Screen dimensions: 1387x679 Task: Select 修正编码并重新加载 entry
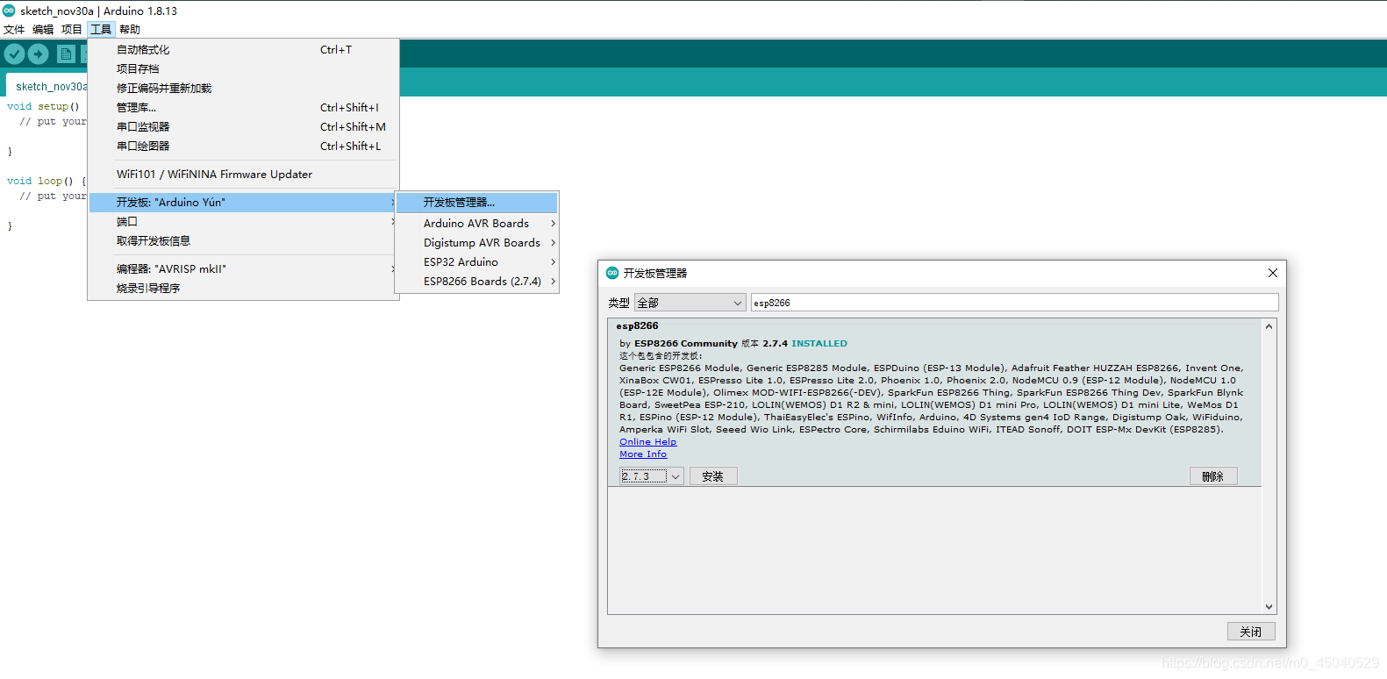pyautogui.click(x=243, y=89)
